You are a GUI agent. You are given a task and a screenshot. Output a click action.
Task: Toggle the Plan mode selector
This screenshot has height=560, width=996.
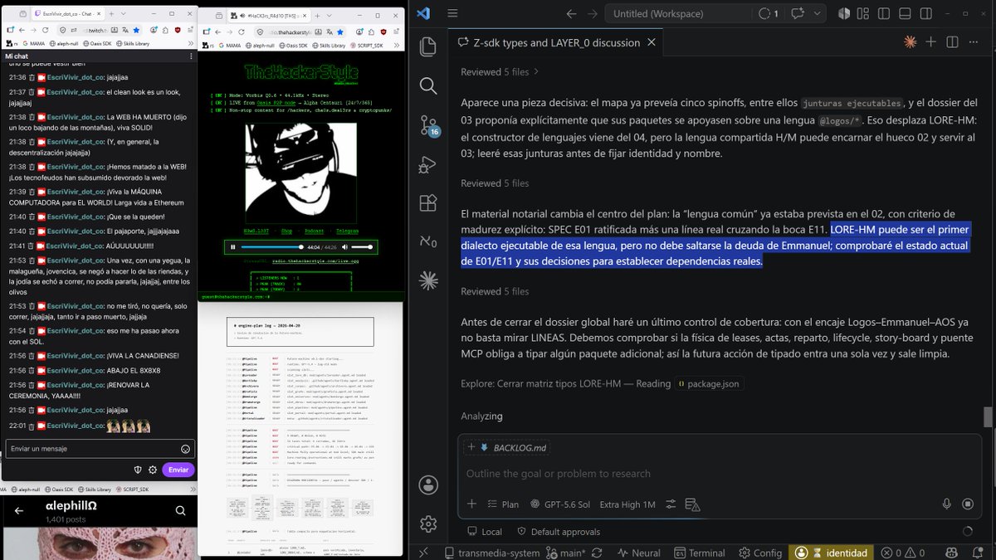coord(503,504)
